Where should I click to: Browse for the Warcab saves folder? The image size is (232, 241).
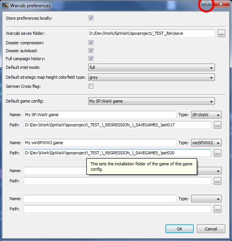click(221, 34)
